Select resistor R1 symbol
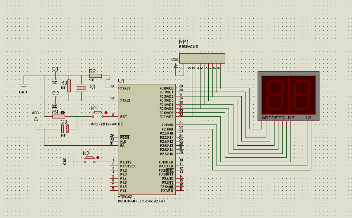The width and height of the screenshot is (352, 218). tap(58, 117)
